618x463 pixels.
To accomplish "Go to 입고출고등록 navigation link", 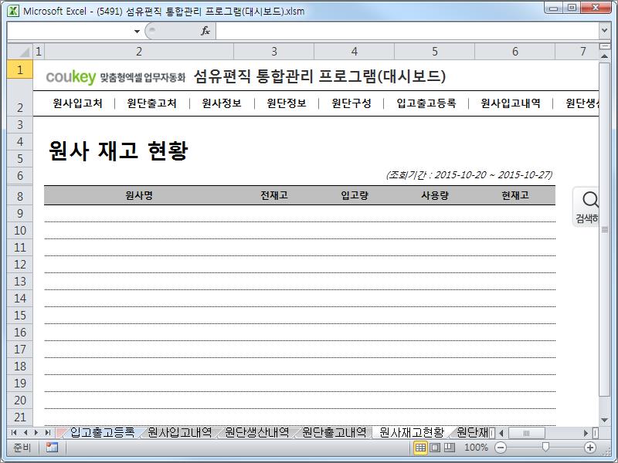I will [426, 103].
